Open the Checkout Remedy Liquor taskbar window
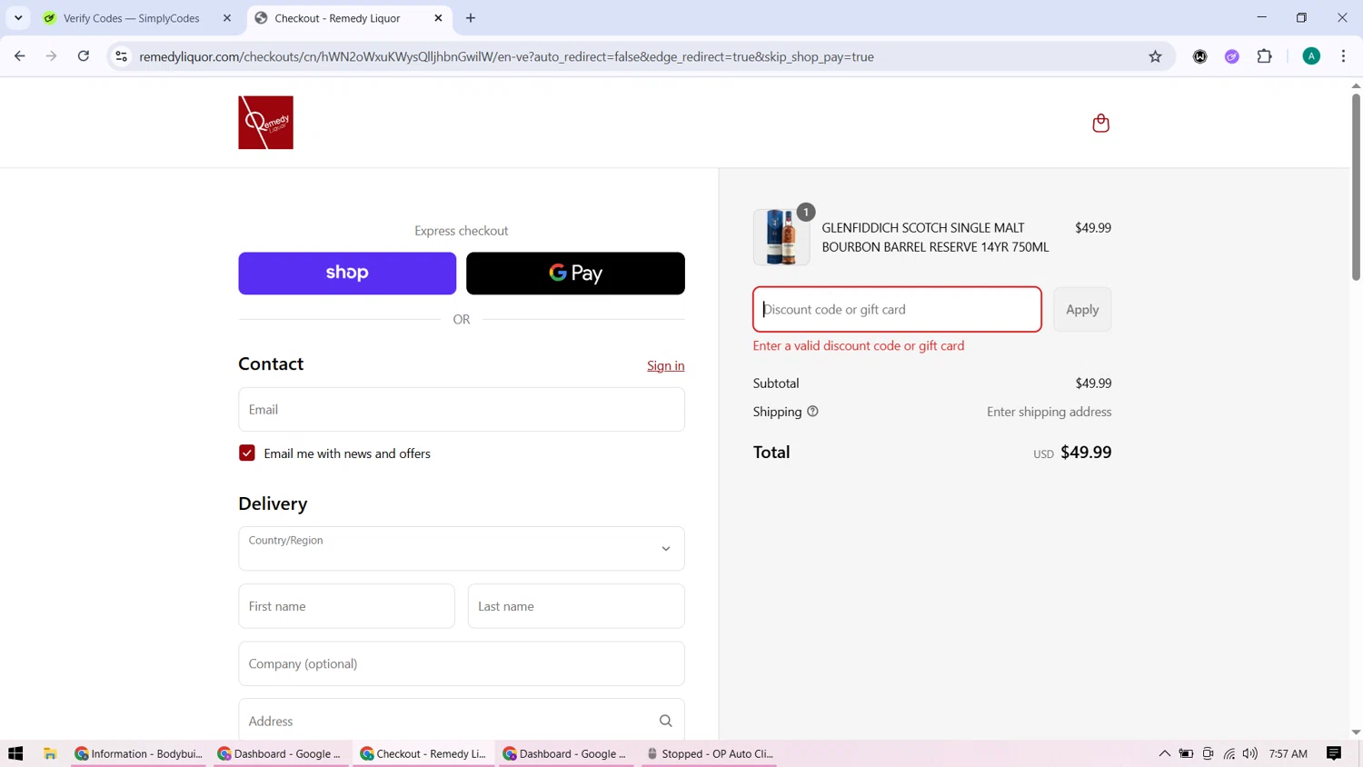Screen dimensions: 1363x767 424,753
